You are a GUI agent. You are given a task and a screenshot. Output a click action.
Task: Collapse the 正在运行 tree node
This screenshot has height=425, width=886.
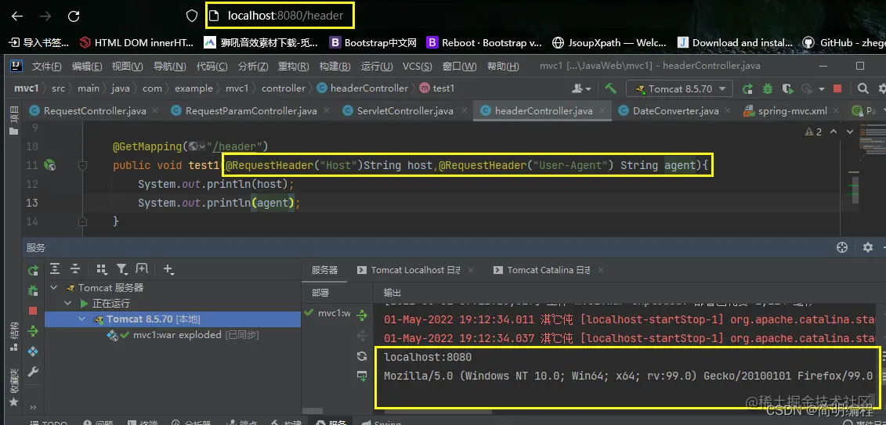(x=68, y=304)
